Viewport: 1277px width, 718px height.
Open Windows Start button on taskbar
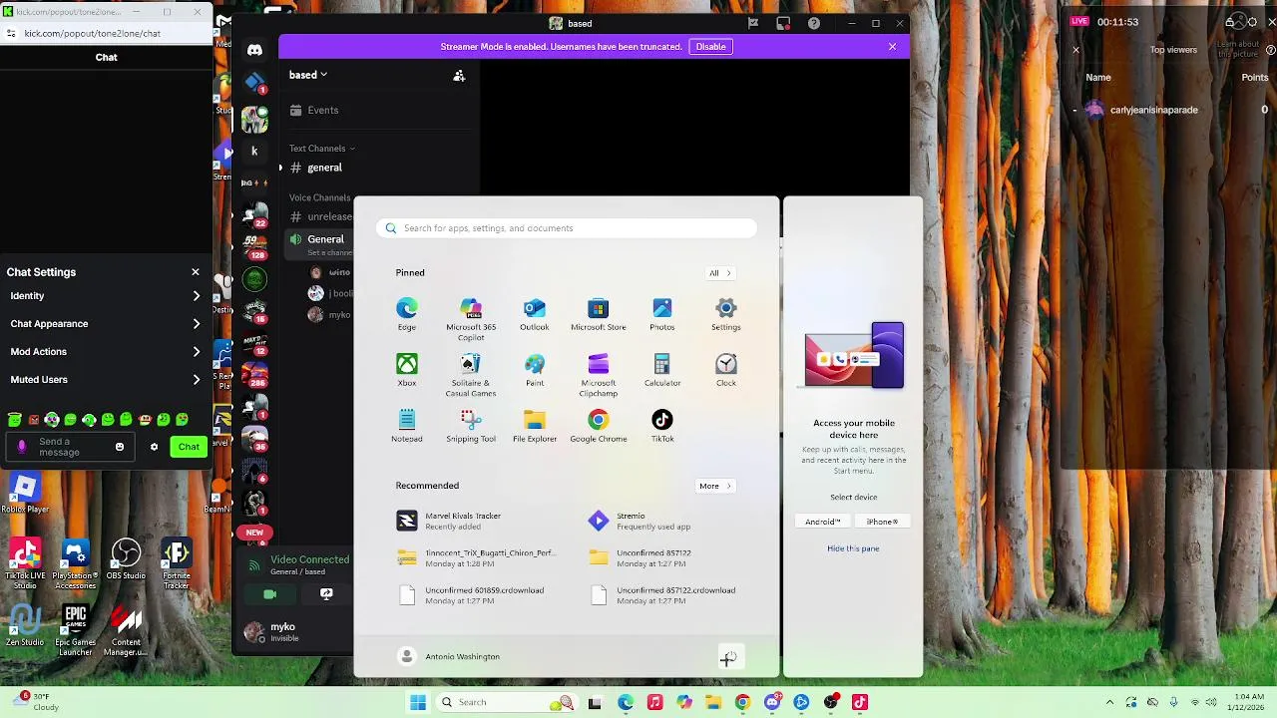pyautogui.click(x=418, y=702)
